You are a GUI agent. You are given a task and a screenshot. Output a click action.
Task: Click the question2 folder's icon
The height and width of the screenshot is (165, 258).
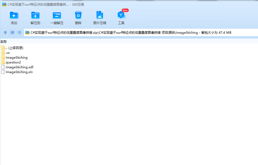point(3,62)
